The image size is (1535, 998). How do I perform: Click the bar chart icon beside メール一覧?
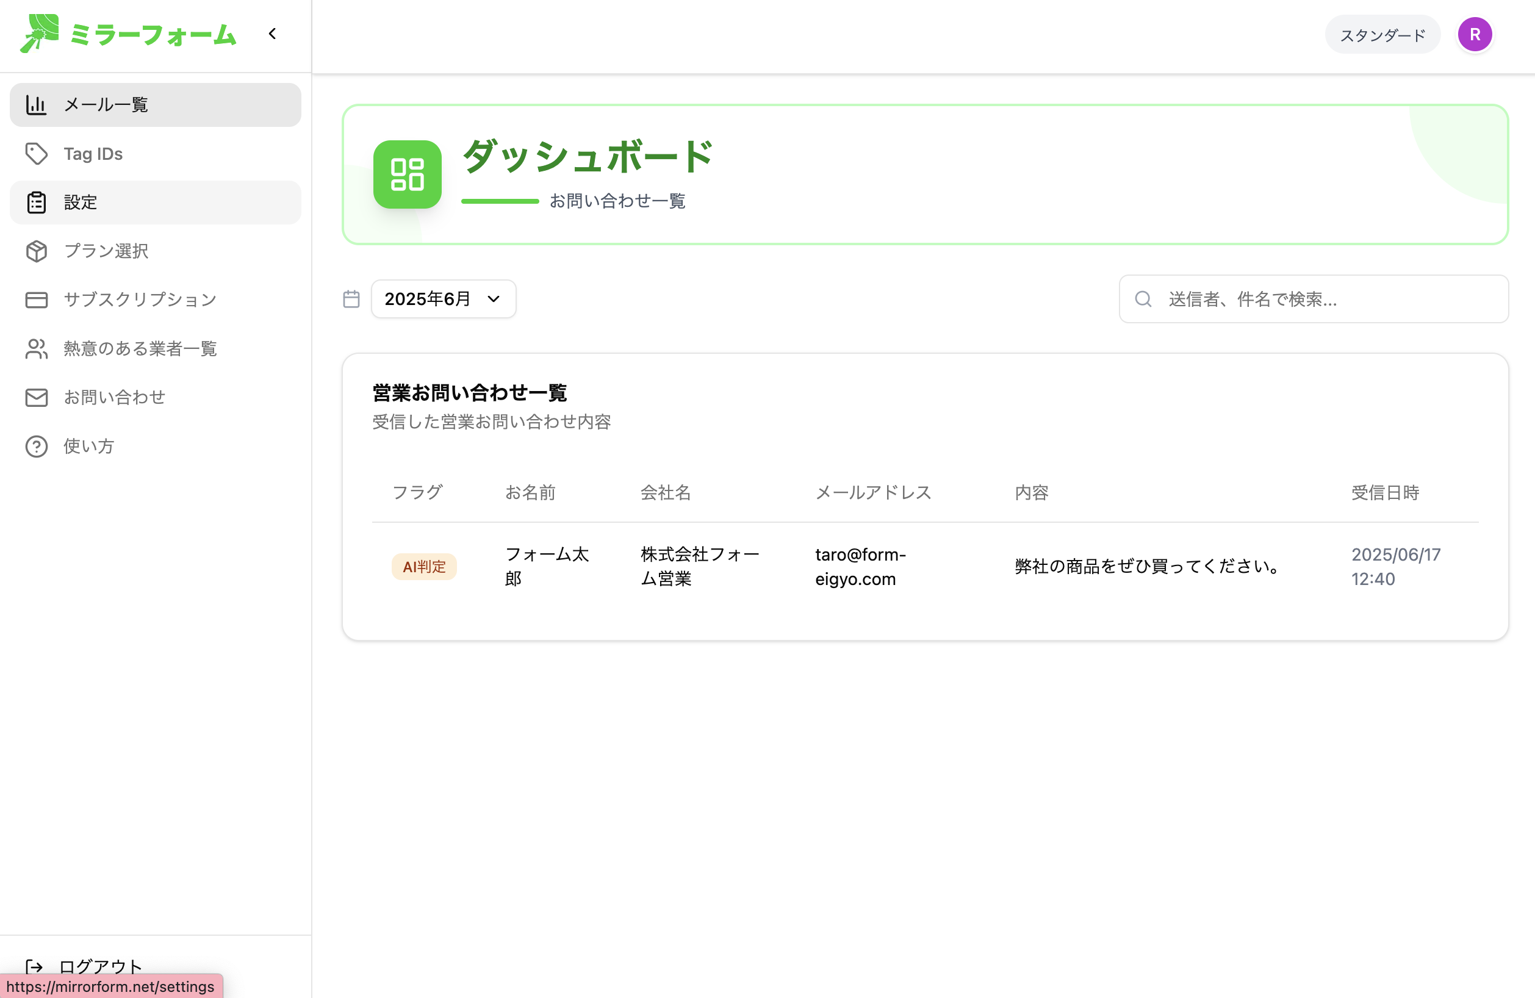click(x=36, y=104)
